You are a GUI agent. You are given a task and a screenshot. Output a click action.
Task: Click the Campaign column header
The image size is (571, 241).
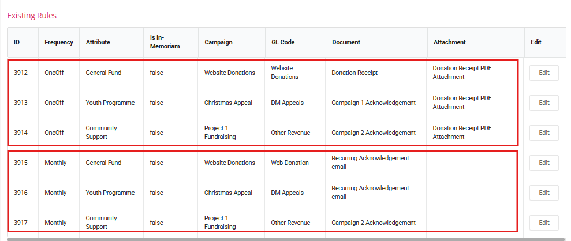click(218, 42)
